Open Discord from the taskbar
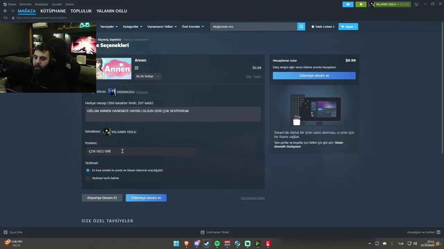Screen dimensions: 444x249 click(197, 243)
